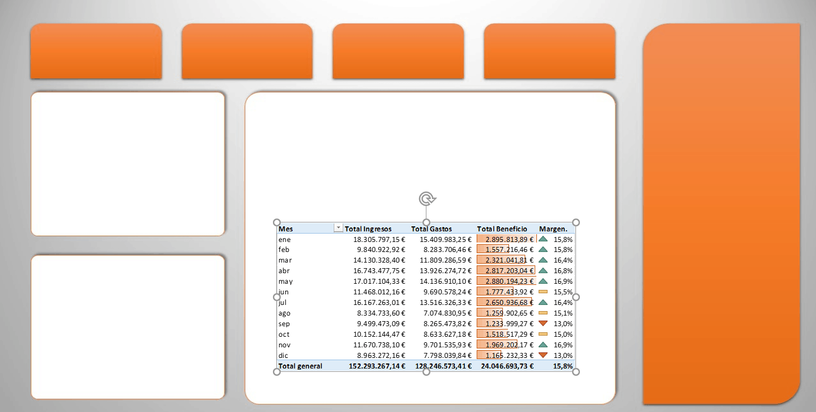Screen dimensions: 816x412
Task: Click the beneficio value 1.165.232,33 €
Action: pyautogui.click(x=509, y=355)
